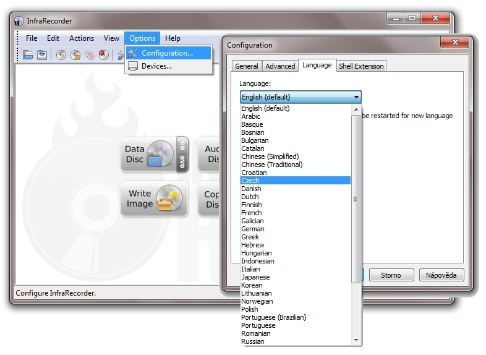Select Polish in the language list
The width and height of the screenshot is (486, 355).
coord(296,309)
